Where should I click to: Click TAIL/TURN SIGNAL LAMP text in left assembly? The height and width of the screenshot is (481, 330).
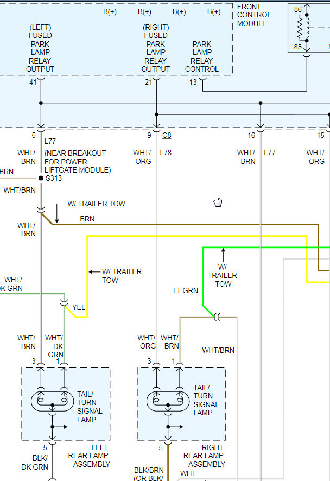[x=90, y=407]
